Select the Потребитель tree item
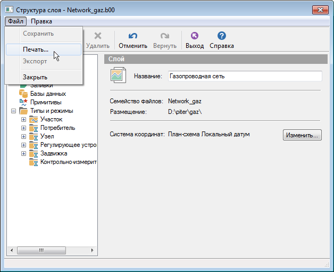 (x=58, y=128)
